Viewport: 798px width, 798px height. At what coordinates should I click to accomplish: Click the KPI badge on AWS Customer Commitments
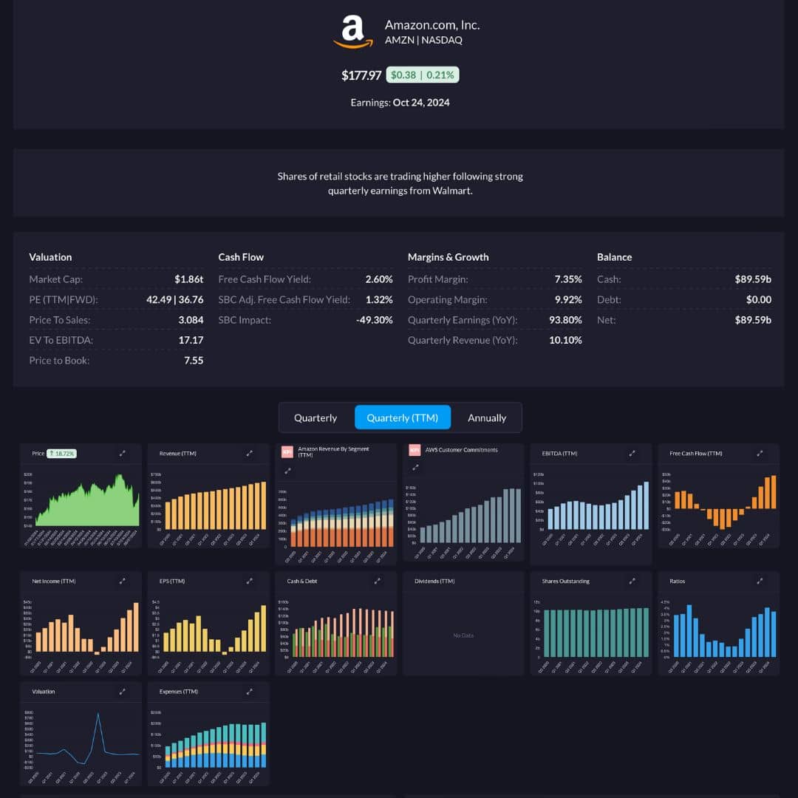coord(415,450)
